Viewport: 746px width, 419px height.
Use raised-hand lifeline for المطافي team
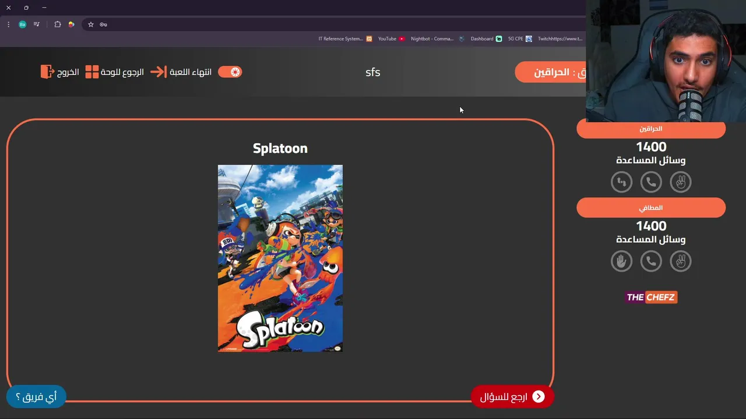(622, 261)
